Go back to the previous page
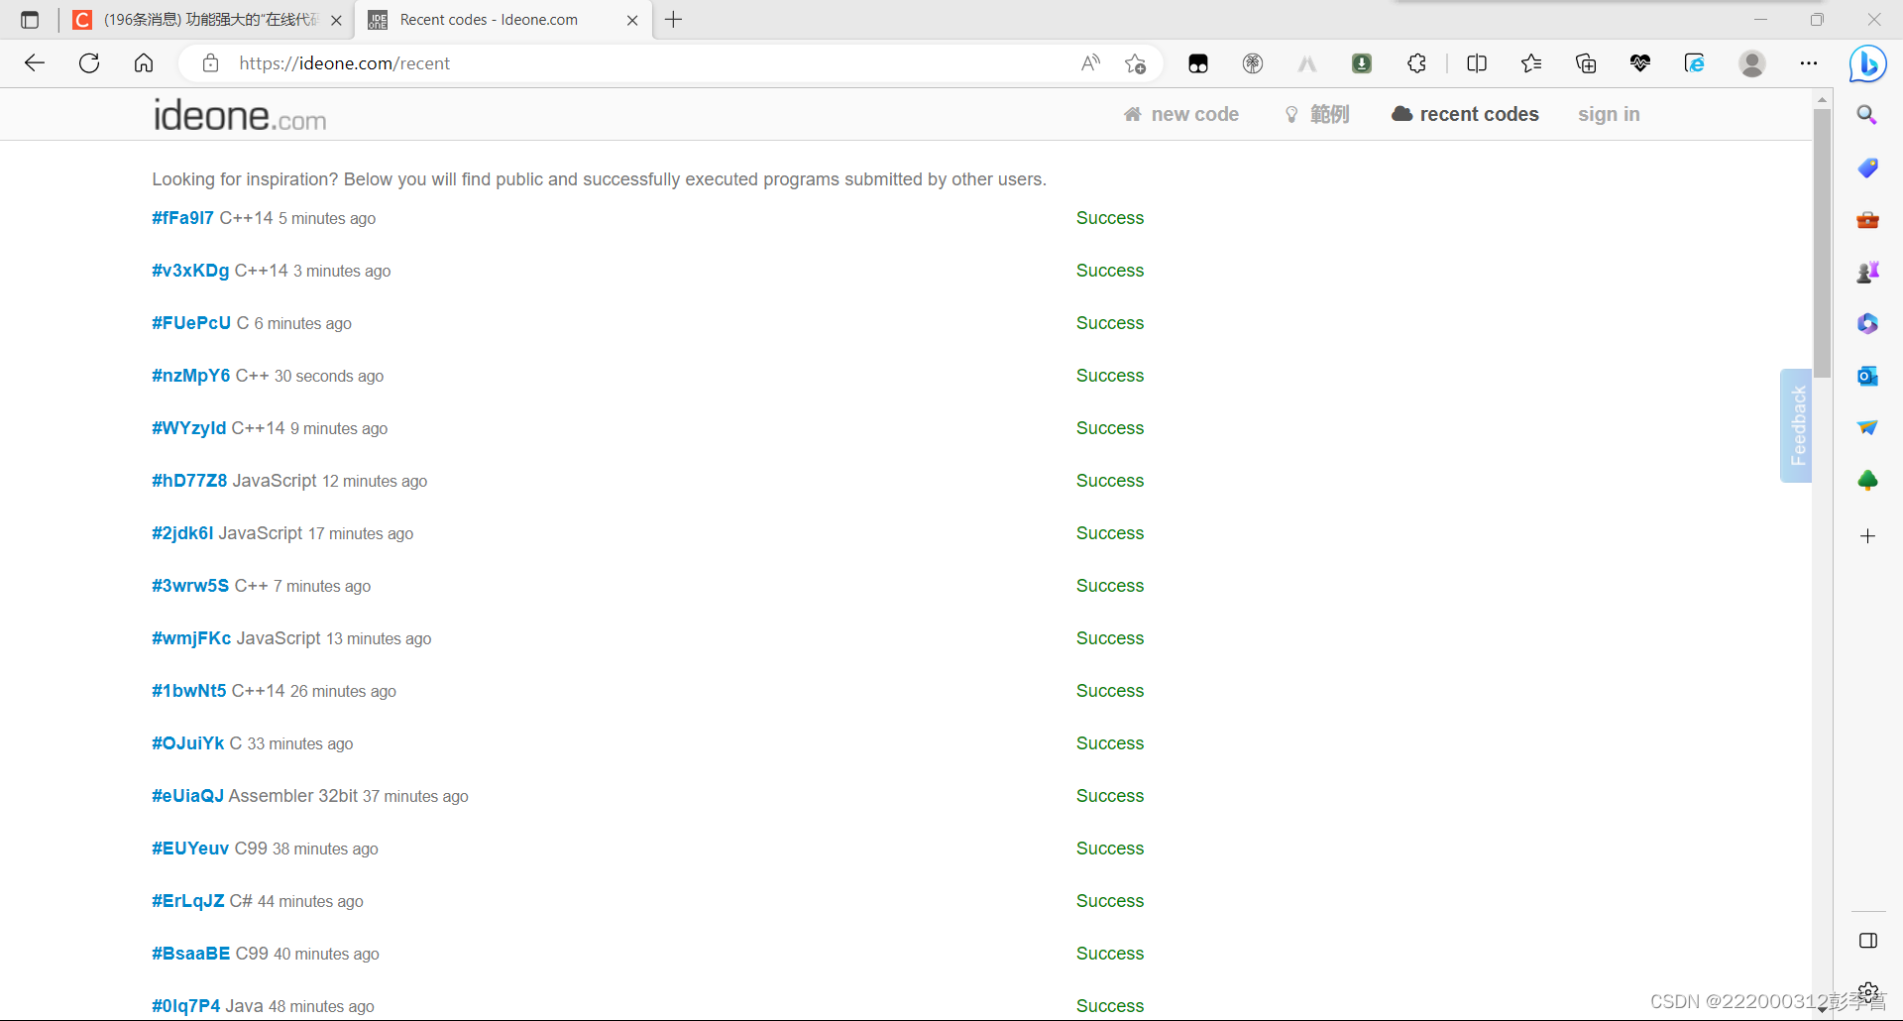 click(x=35, y=63)
